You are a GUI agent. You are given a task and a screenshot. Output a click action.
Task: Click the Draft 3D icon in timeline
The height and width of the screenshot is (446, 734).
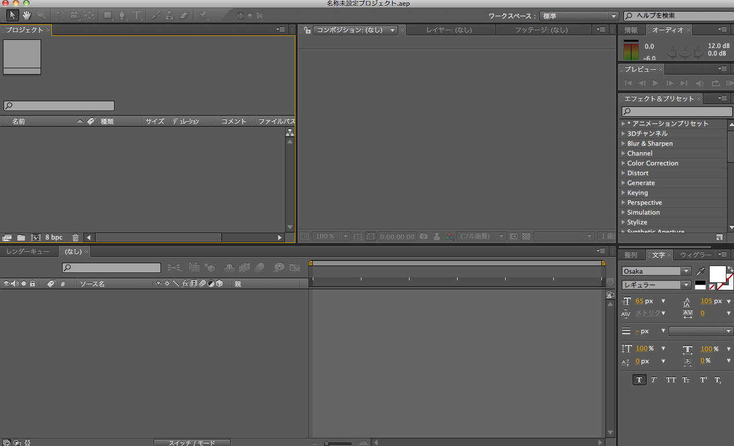[x=209, y=267]
